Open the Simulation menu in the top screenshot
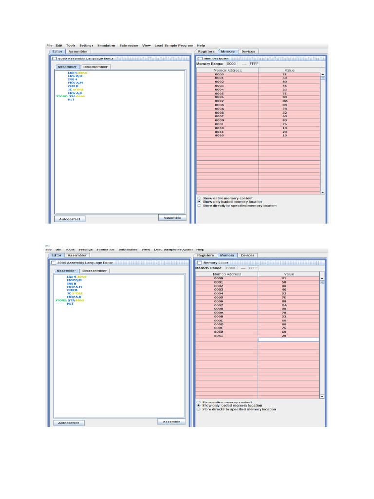Screen dimensions: 374x499 click(106, 45)
